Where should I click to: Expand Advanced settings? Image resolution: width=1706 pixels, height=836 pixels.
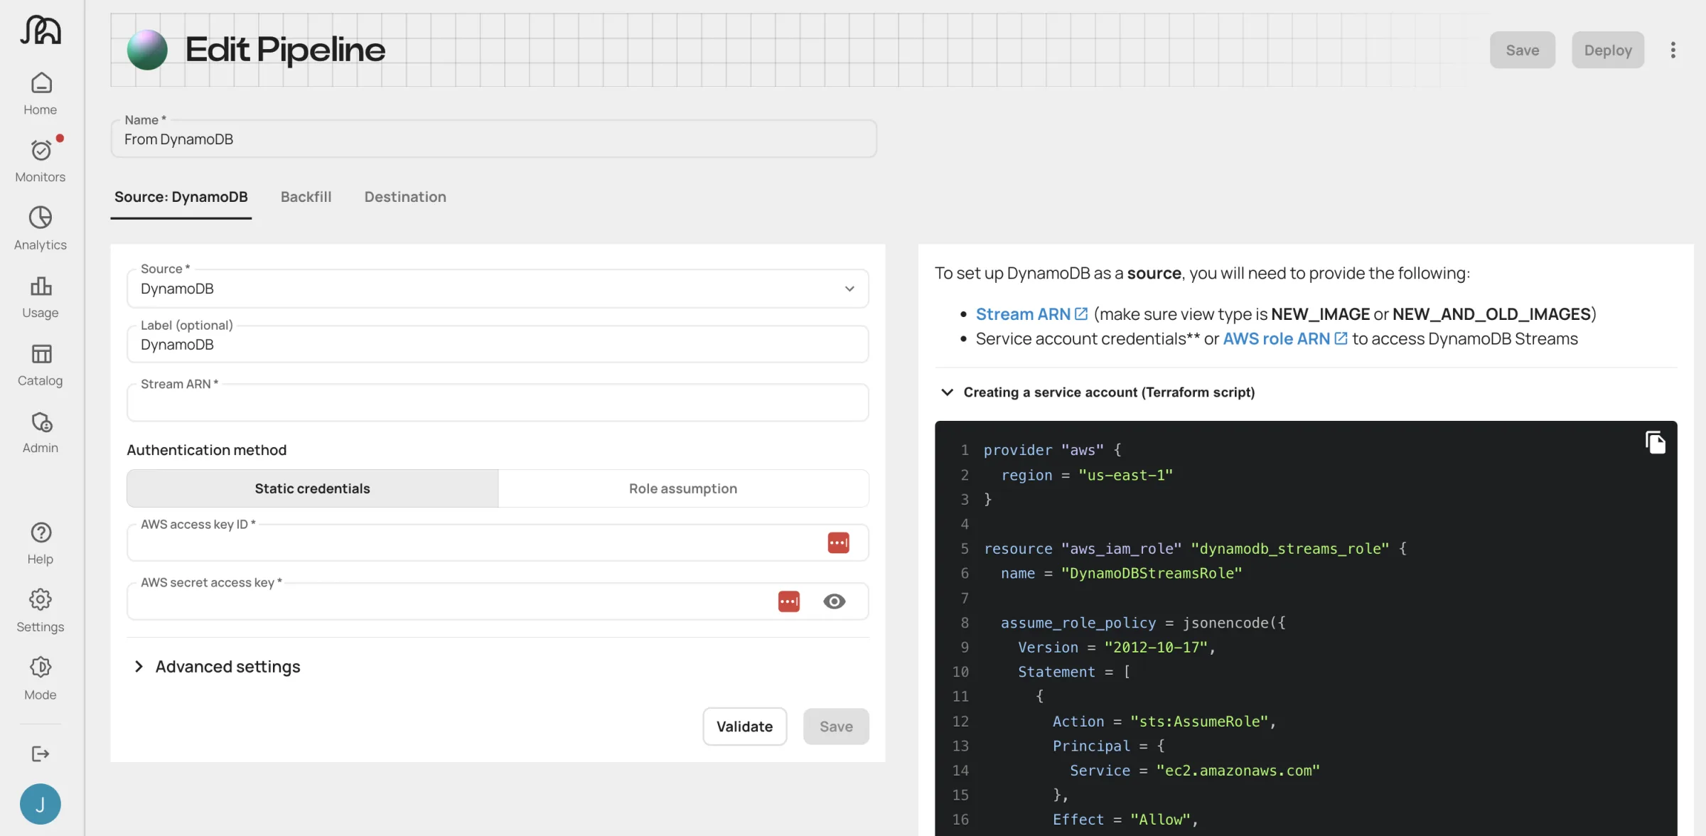pyautogui.click(x=217, y=667)
